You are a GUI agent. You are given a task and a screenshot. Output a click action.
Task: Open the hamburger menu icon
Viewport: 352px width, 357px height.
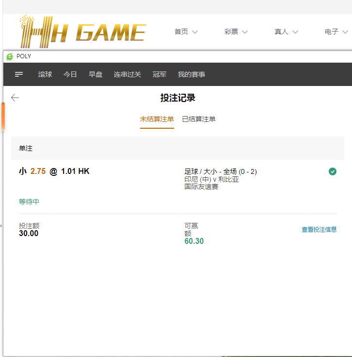(19, 74)
